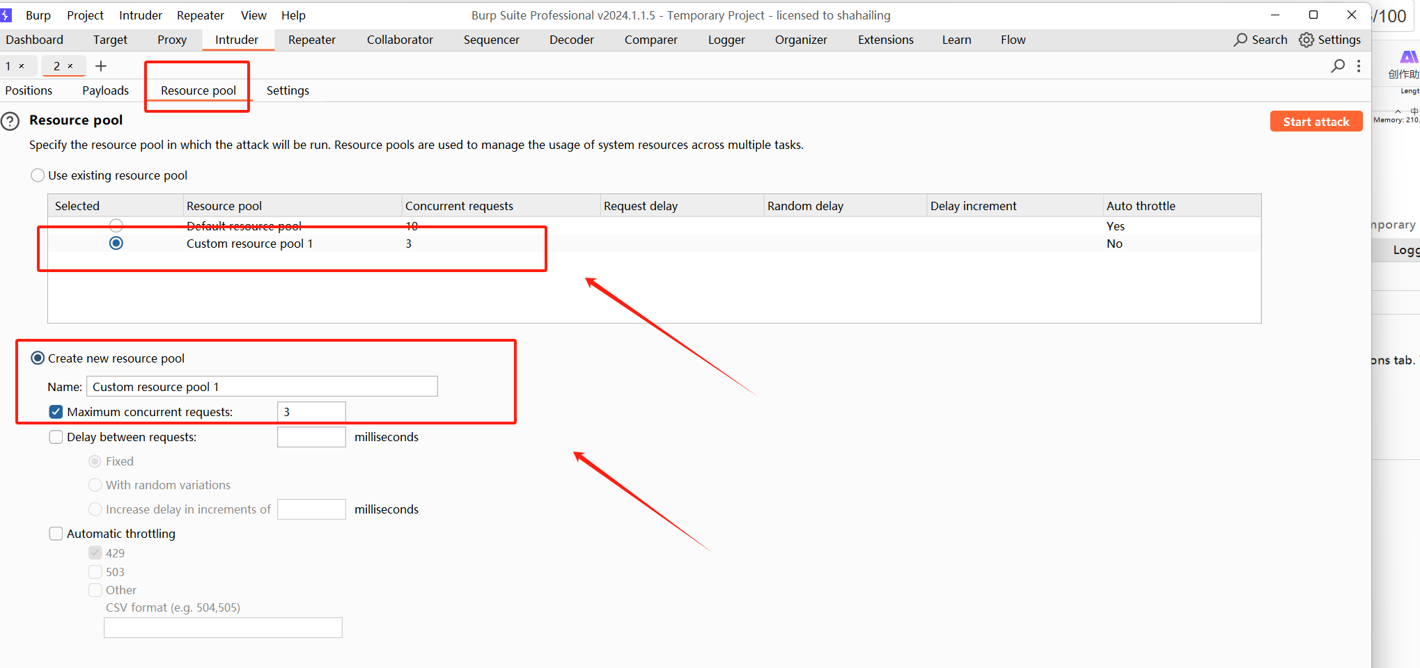The image size is (1420, 668).
Task: Open the Intruder menu in menu bar
Action: coord(141,15)
